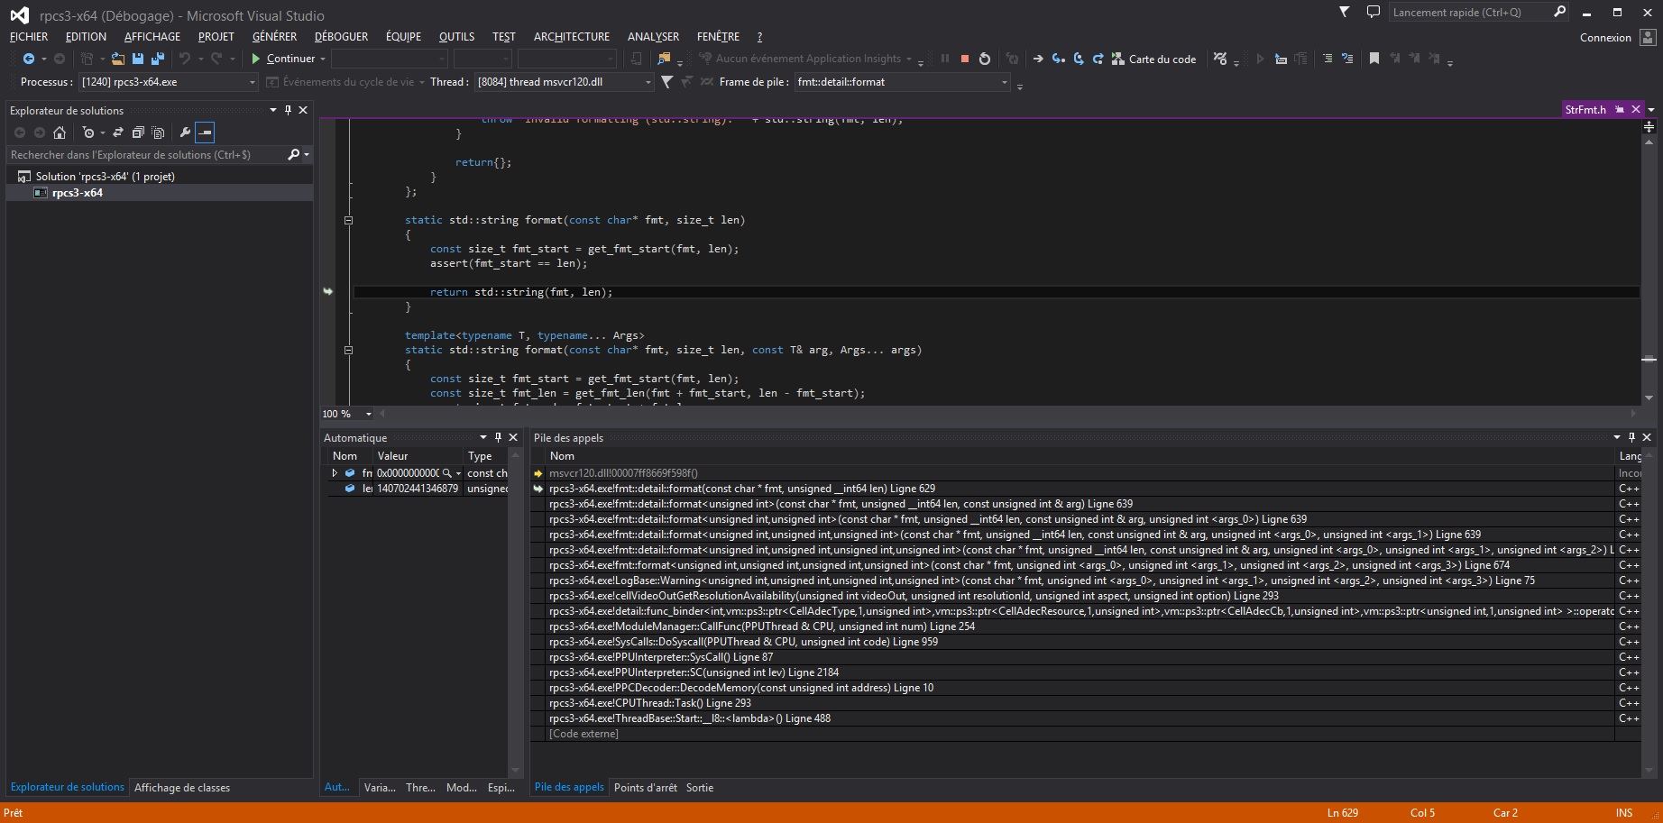This screenshot has width=1663, height=823.
Task: Click the collapse all icon in Solution Explorer
Action: (138, 133)
